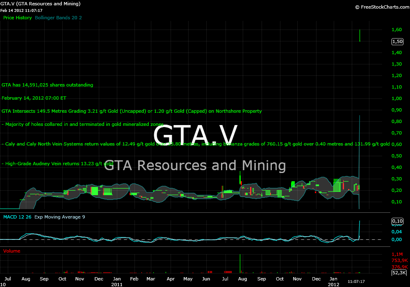Click the Majority of holes collared note
Image resolution: width=410 pixels, height=287 pixels.
83,124
